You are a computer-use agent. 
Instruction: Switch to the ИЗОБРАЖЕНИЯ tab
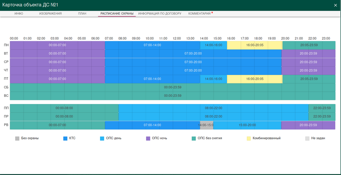[50, 14]
